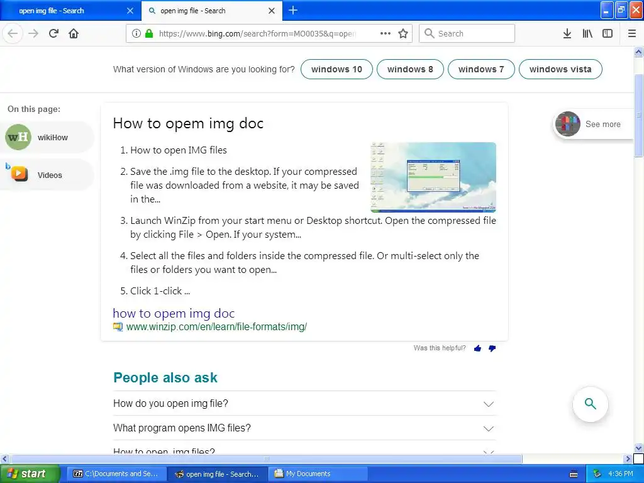The width and height of the screenshot is (644, 483).
Task: Open the Windows Start menu
Action: coord(30,474)
